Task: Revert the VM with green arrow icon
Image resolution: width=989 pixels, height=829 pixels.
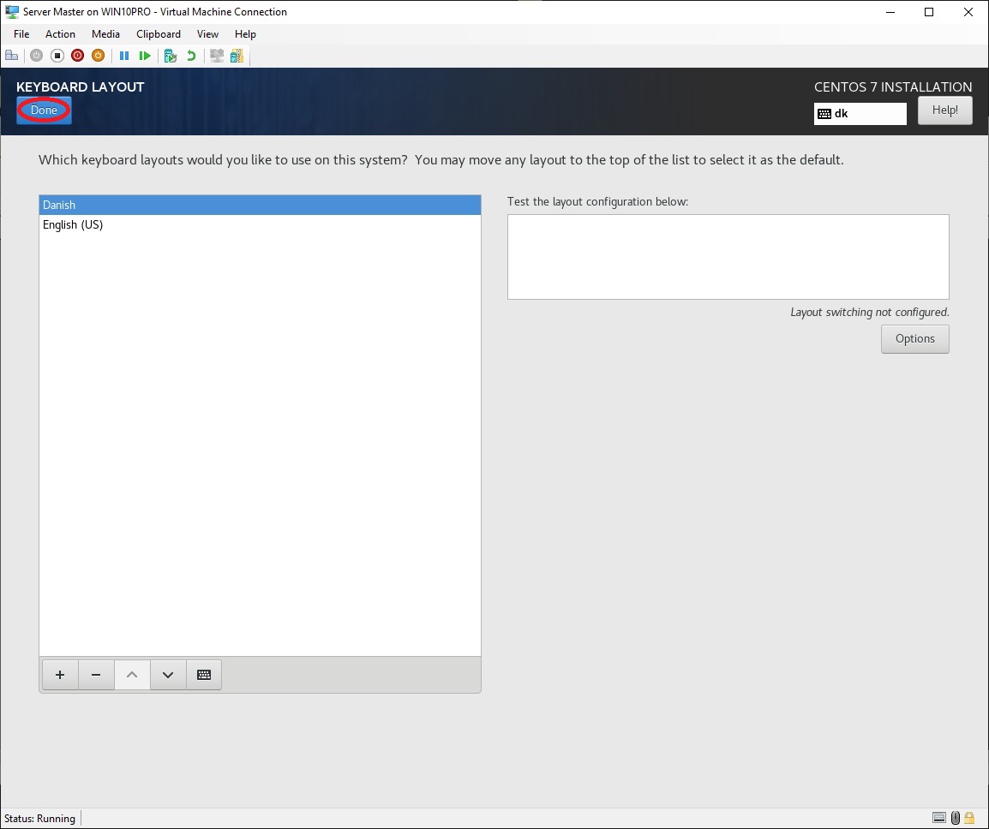Action: point(191,56)
